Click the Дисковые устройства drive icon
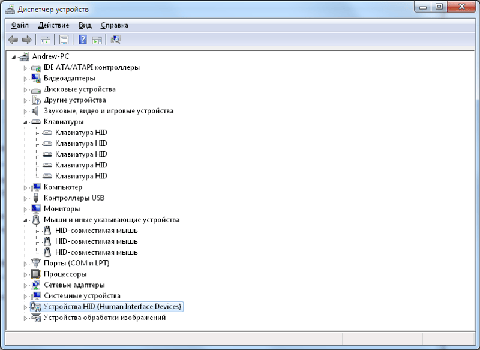Viewport: 480px width, 350px height. point(36,89)
